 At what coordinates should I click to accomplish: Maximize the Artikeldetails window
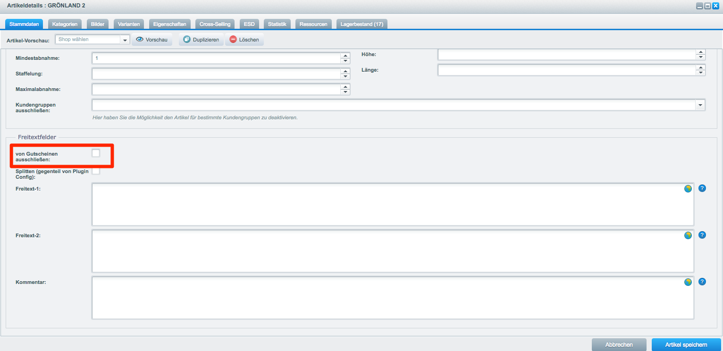[x=708, y=6]
